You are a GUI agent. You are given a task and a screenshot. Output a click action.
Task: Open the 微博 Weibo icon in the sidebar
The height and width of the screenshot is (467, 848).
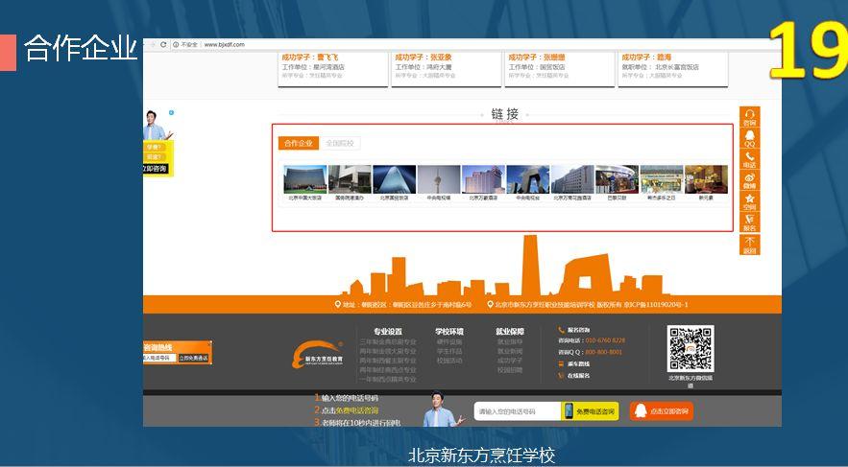750,179
